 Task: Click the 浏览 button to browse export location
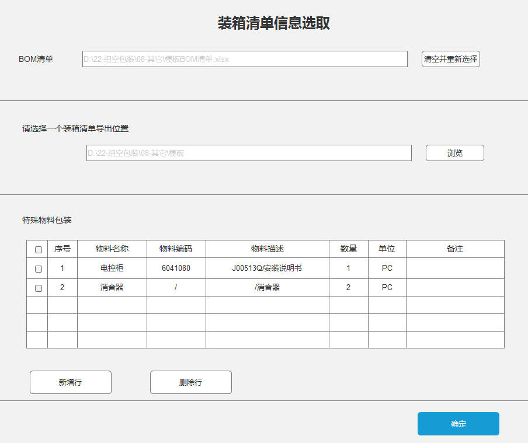[454, 153]
